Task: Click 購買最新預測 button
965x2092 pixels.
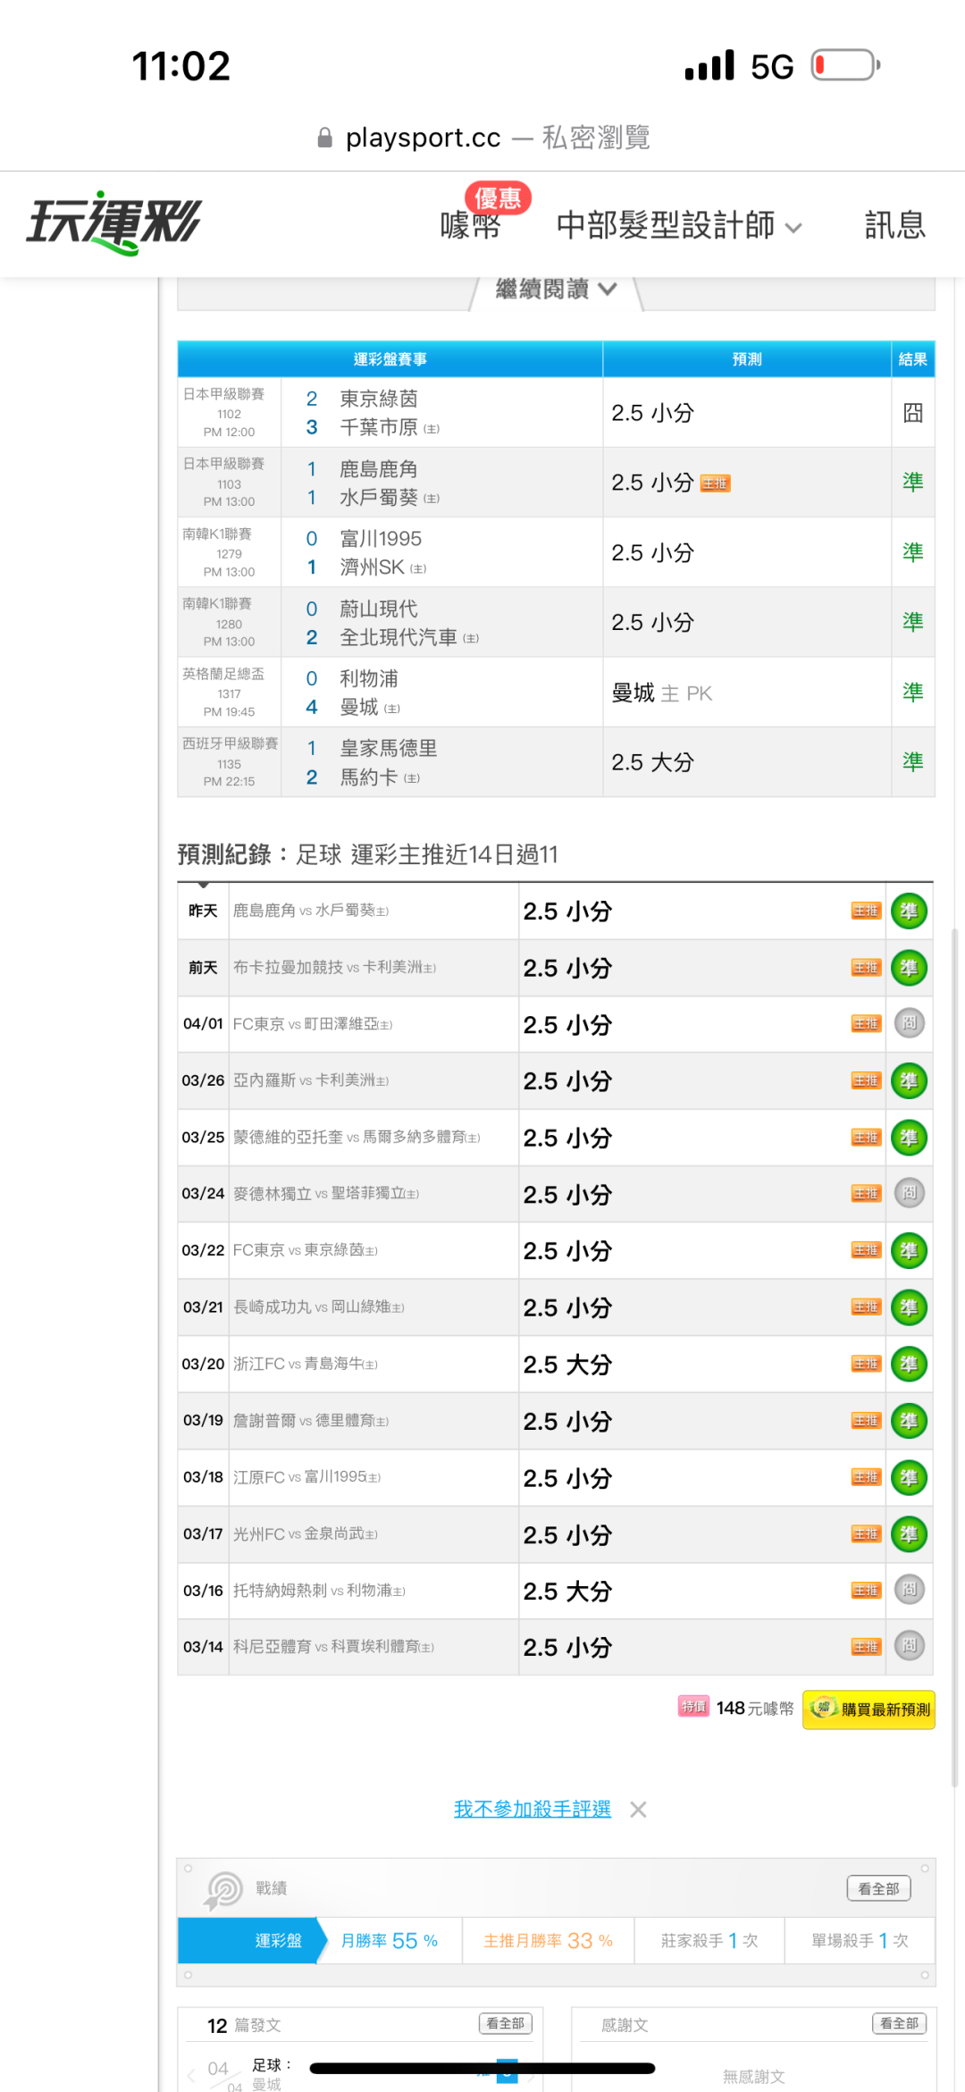Action: 868,1710
